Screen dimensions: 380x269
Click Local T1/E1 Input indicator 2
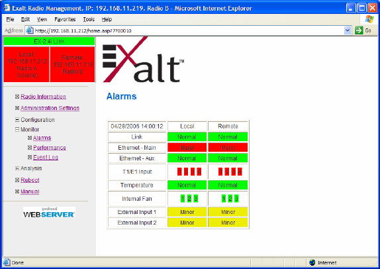(186, 172)
